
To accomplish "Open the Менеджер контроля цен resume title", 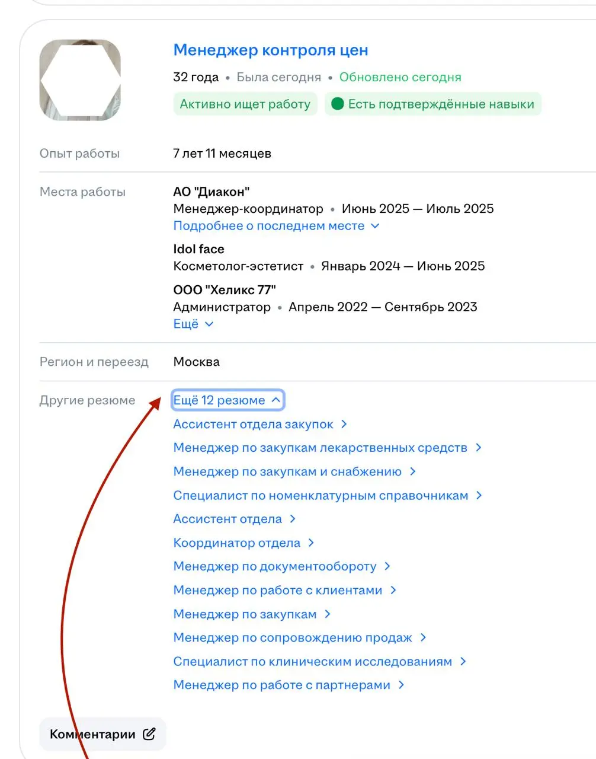I will [x=271, y=50].
